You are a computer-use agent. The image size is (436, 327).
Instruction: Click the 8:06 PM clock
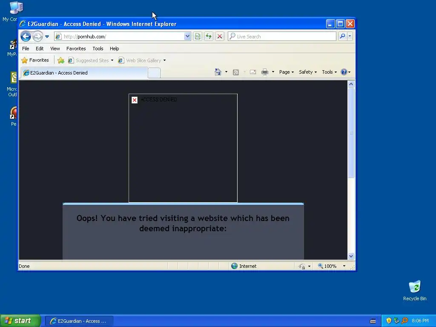(x=420, y=321)
